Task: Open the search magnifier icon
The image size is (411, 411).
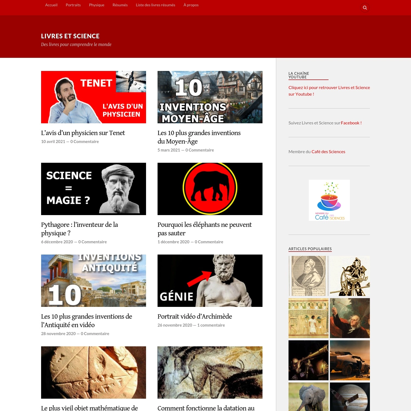Action: tap(365, 8)
